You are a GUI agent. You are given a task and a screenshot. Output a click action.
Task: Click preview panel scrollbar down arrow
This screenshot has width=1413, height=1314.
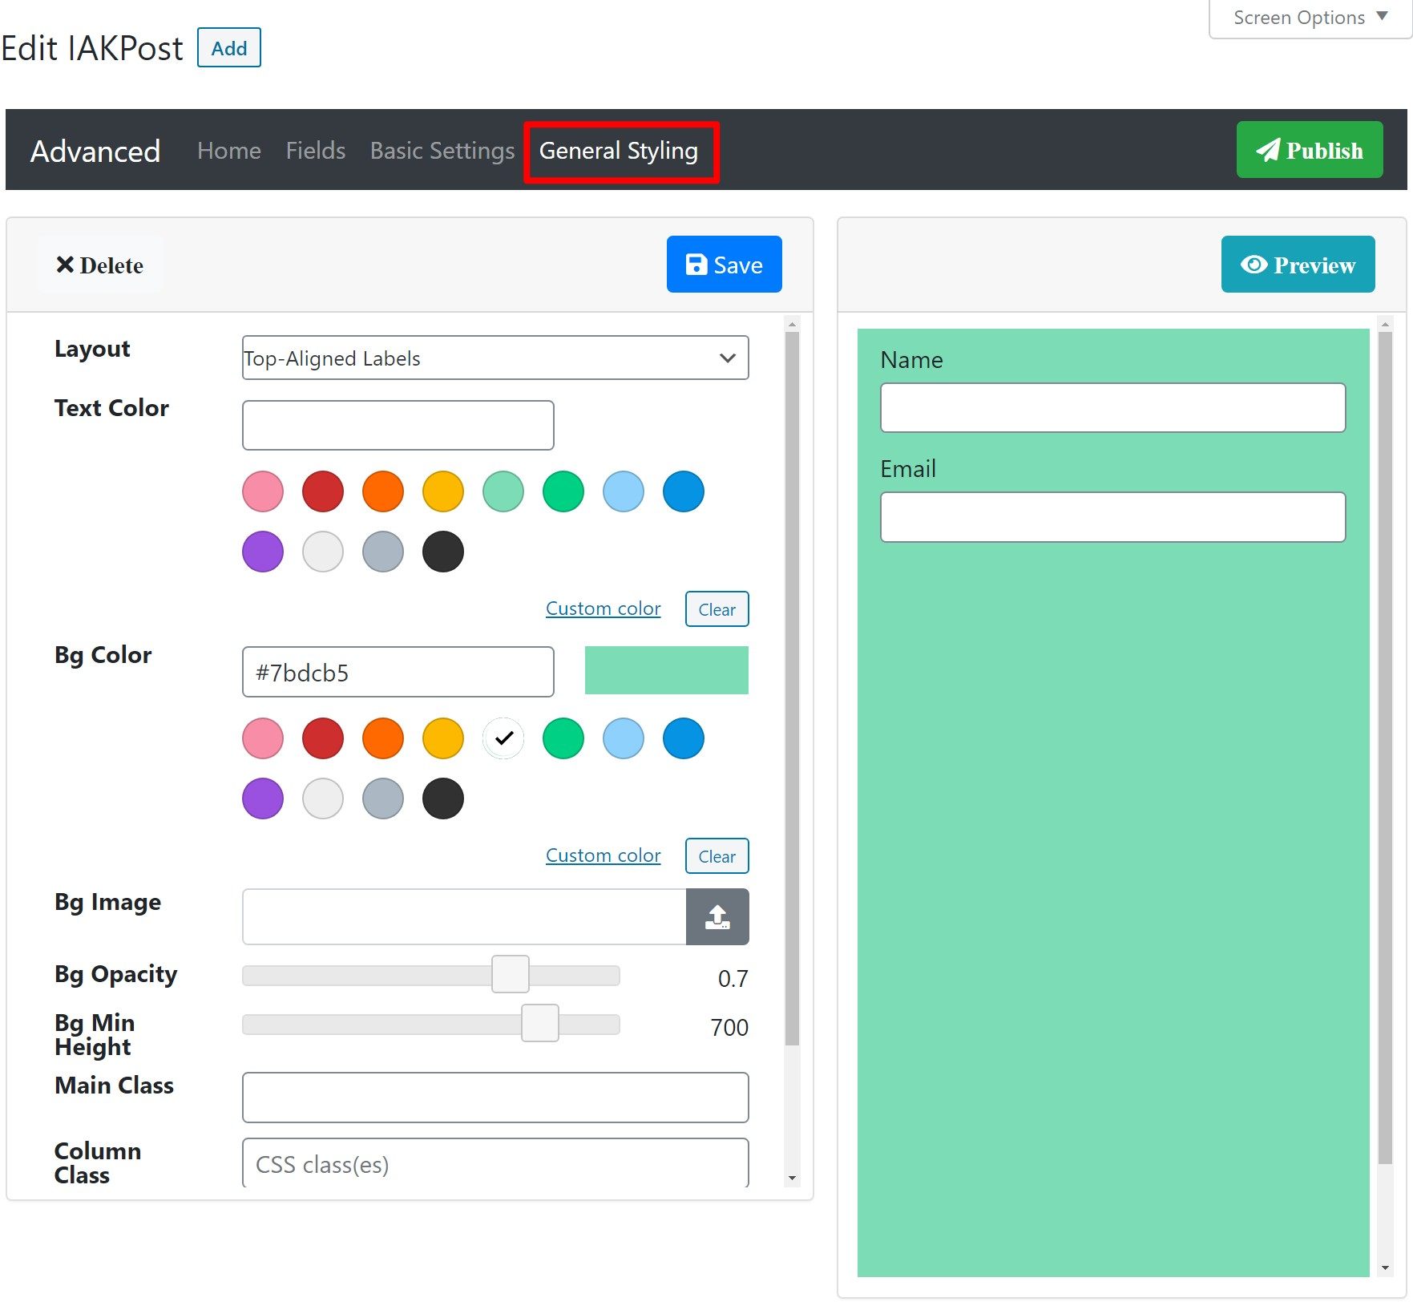tap(1385, 1268)
